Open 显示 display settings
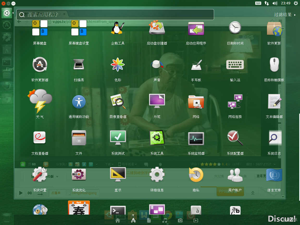This screenshot has width=300, height=225. point(118,174)
